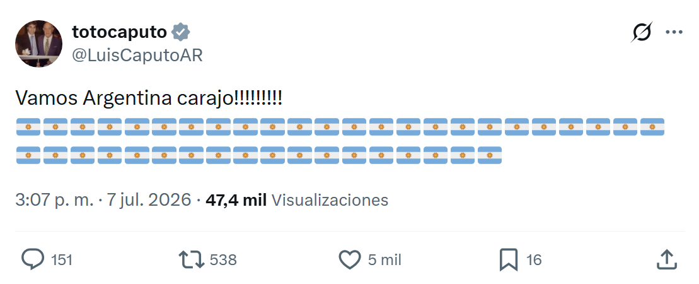Like the tweet with heart icon
The height and width of the screenshot is (284, 699).
349,259
